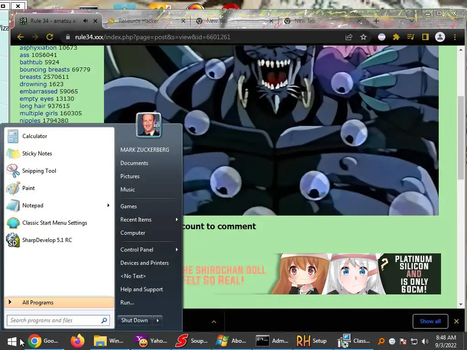
Task: Open Firefox from the taskbar
Action: pos(78,341)
